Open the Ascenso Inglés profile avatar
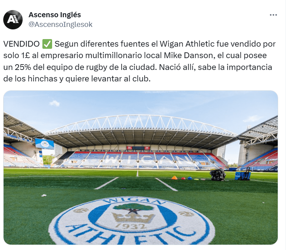The height and width of the screenshot is (250, 286). [13, 20]
